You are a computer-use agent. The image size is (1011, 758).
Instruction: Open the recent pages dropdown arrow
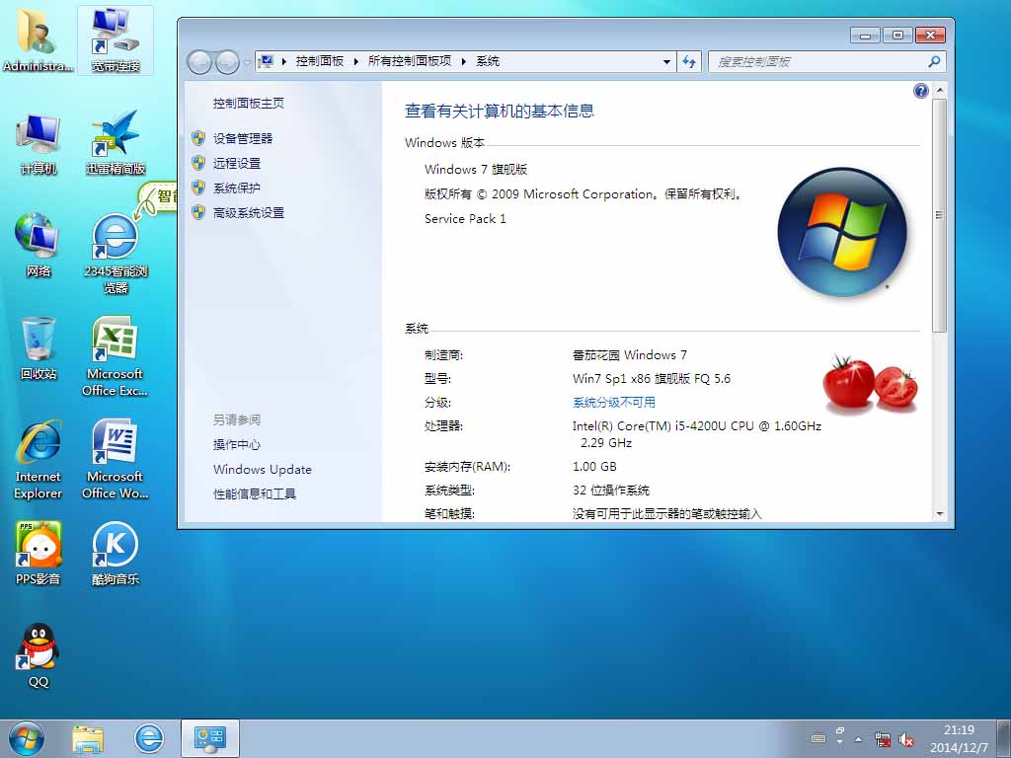coord(246,63)
